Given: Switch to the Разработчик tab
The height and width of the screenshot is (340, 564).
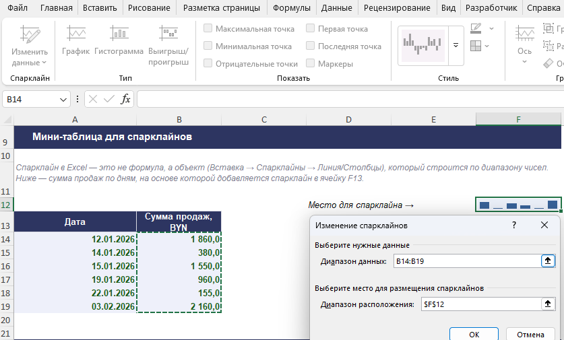Looking at the screenshot, I should point(491,8).
